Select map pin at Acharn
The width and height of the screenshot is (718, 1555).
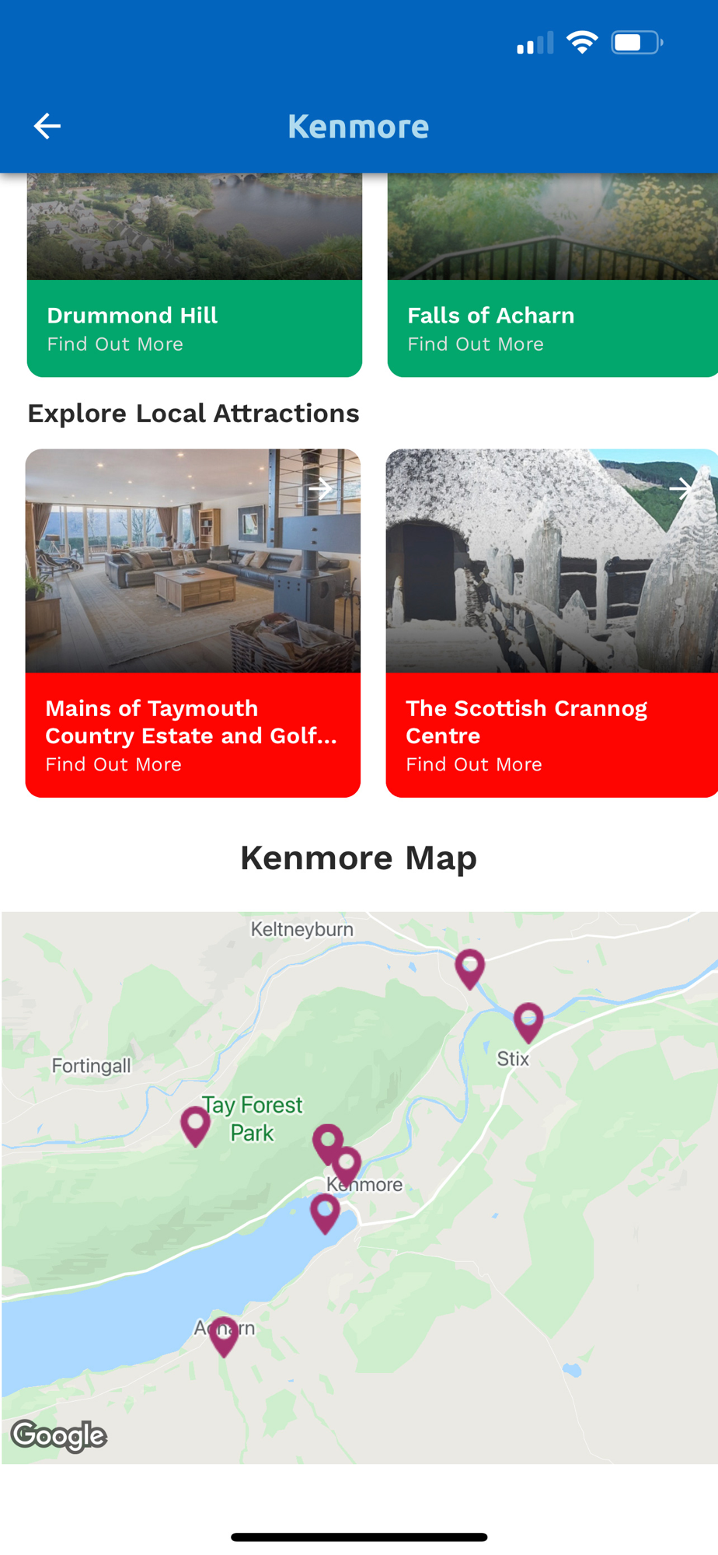click(x=224, y=1337)
